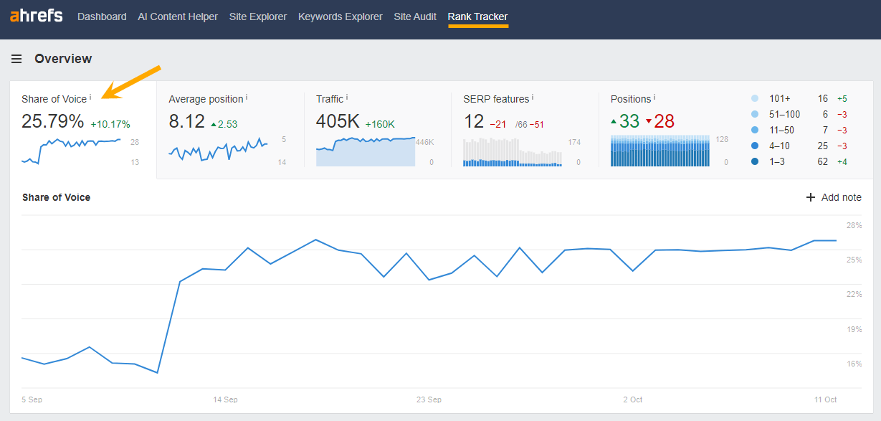
Task: Select the Rank Tracker tab
Action: (x=477, y=16)
